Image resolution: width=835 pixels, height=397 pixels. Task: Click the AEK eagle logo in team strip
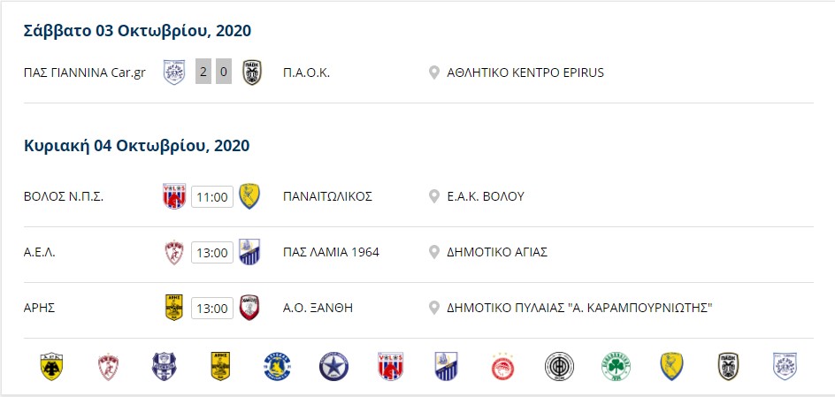tap(51, 367)
